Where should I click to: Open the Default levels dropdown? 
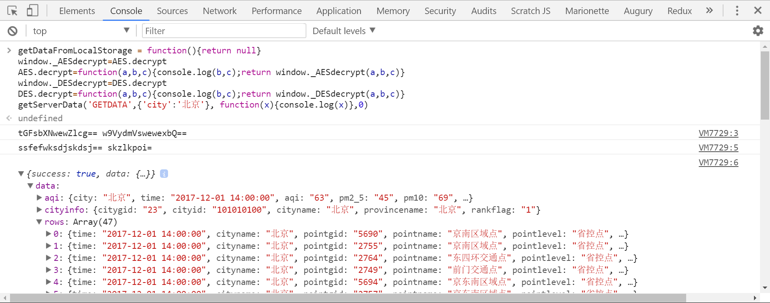point(344,31)
